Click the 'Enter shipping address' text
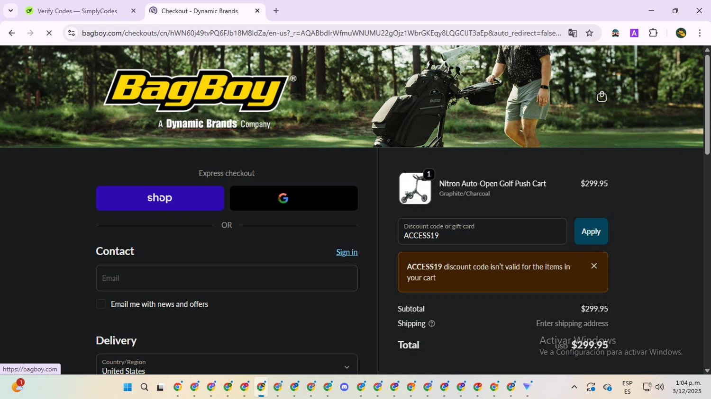This screenshot has width=711, height=399. (572, 324)
